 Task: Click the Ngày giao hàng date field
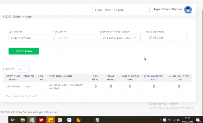(166, 38)
